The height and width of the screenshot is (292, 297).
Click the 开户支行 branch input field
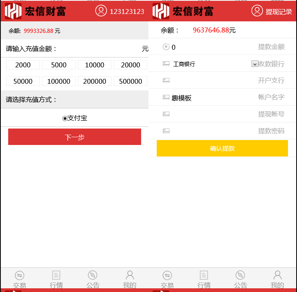(213, 80)
